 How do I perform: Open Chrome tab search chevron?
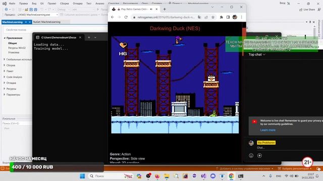pos(212,7)
